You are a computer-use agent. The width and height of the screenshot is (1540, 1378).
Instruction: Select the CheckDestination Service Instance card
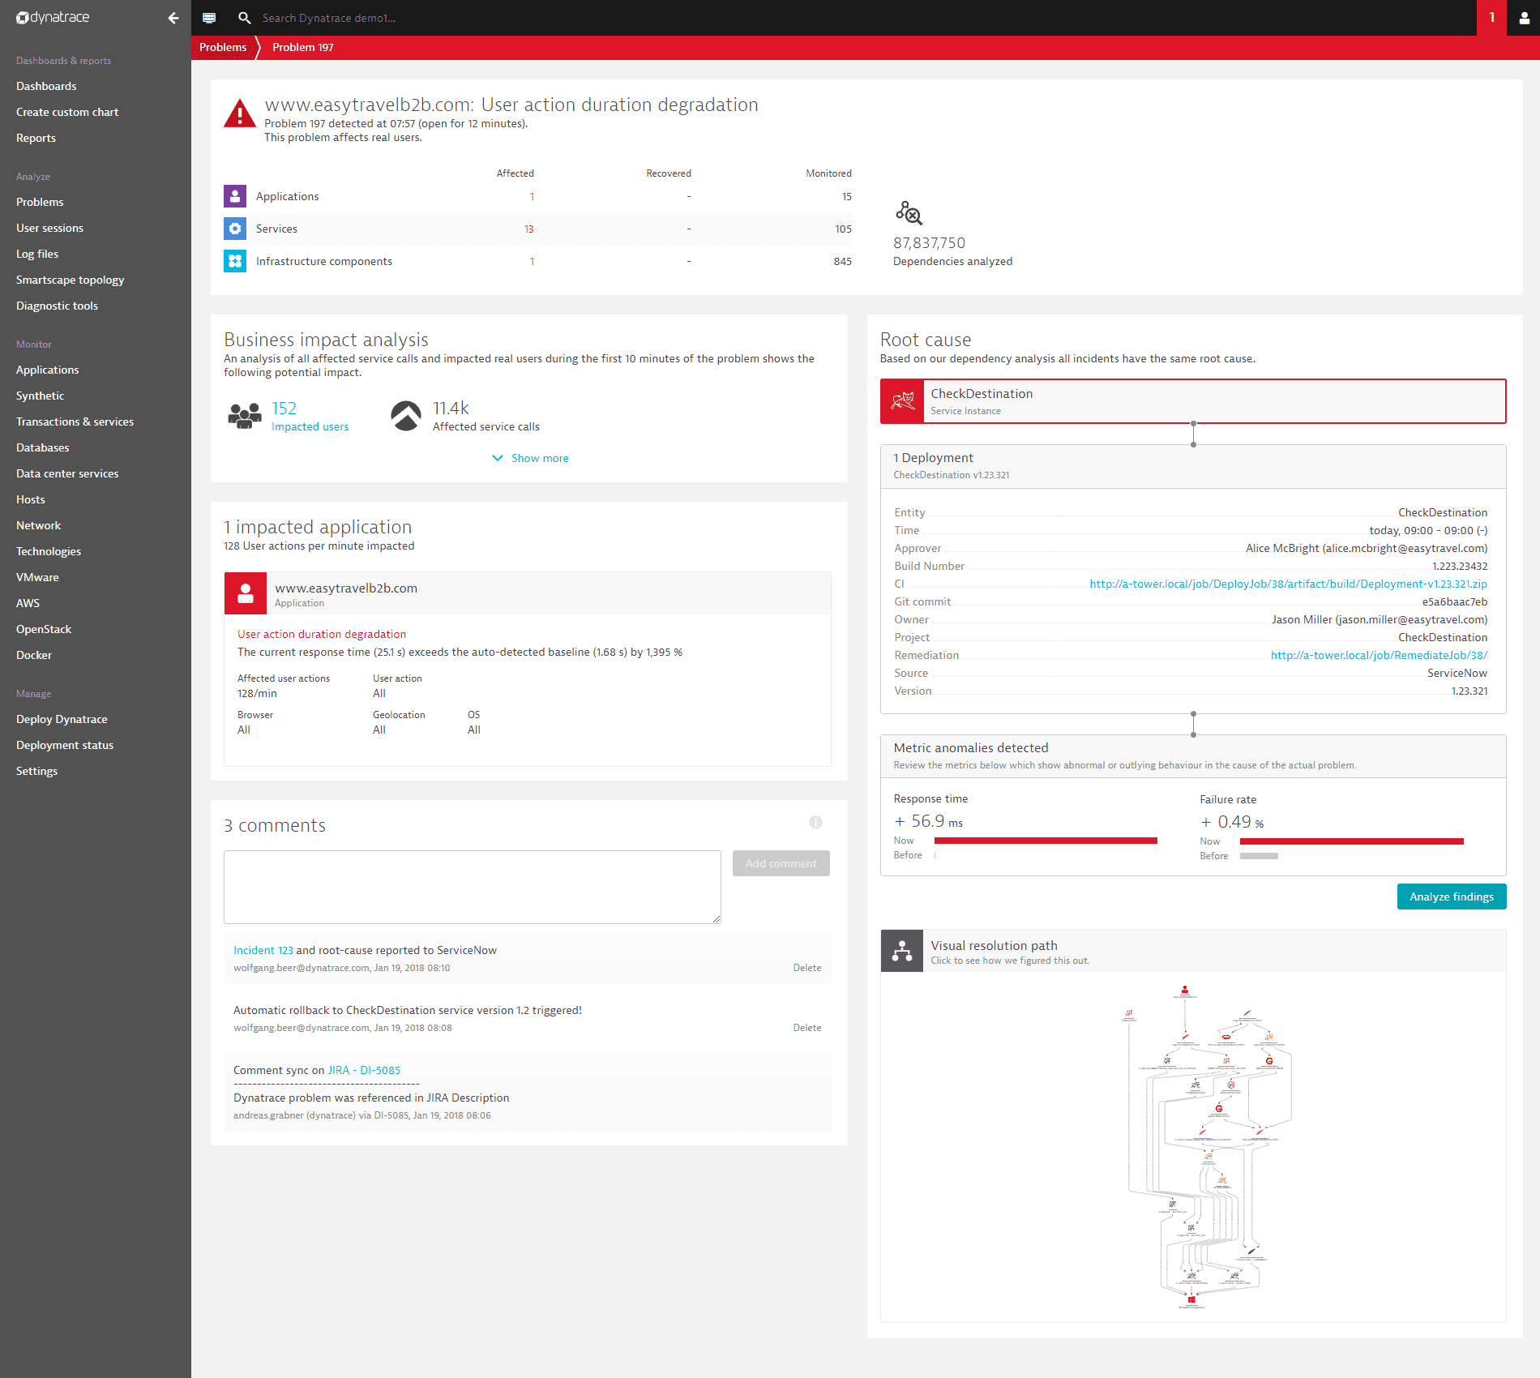(1193, 401)
